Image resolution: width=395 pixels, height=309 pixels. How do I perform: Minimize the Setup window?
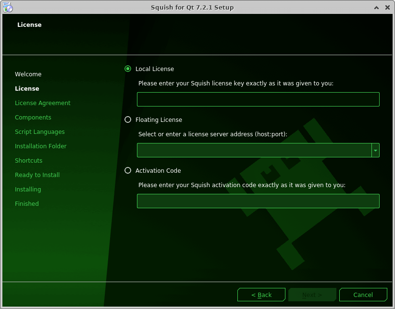pos(376,7)
